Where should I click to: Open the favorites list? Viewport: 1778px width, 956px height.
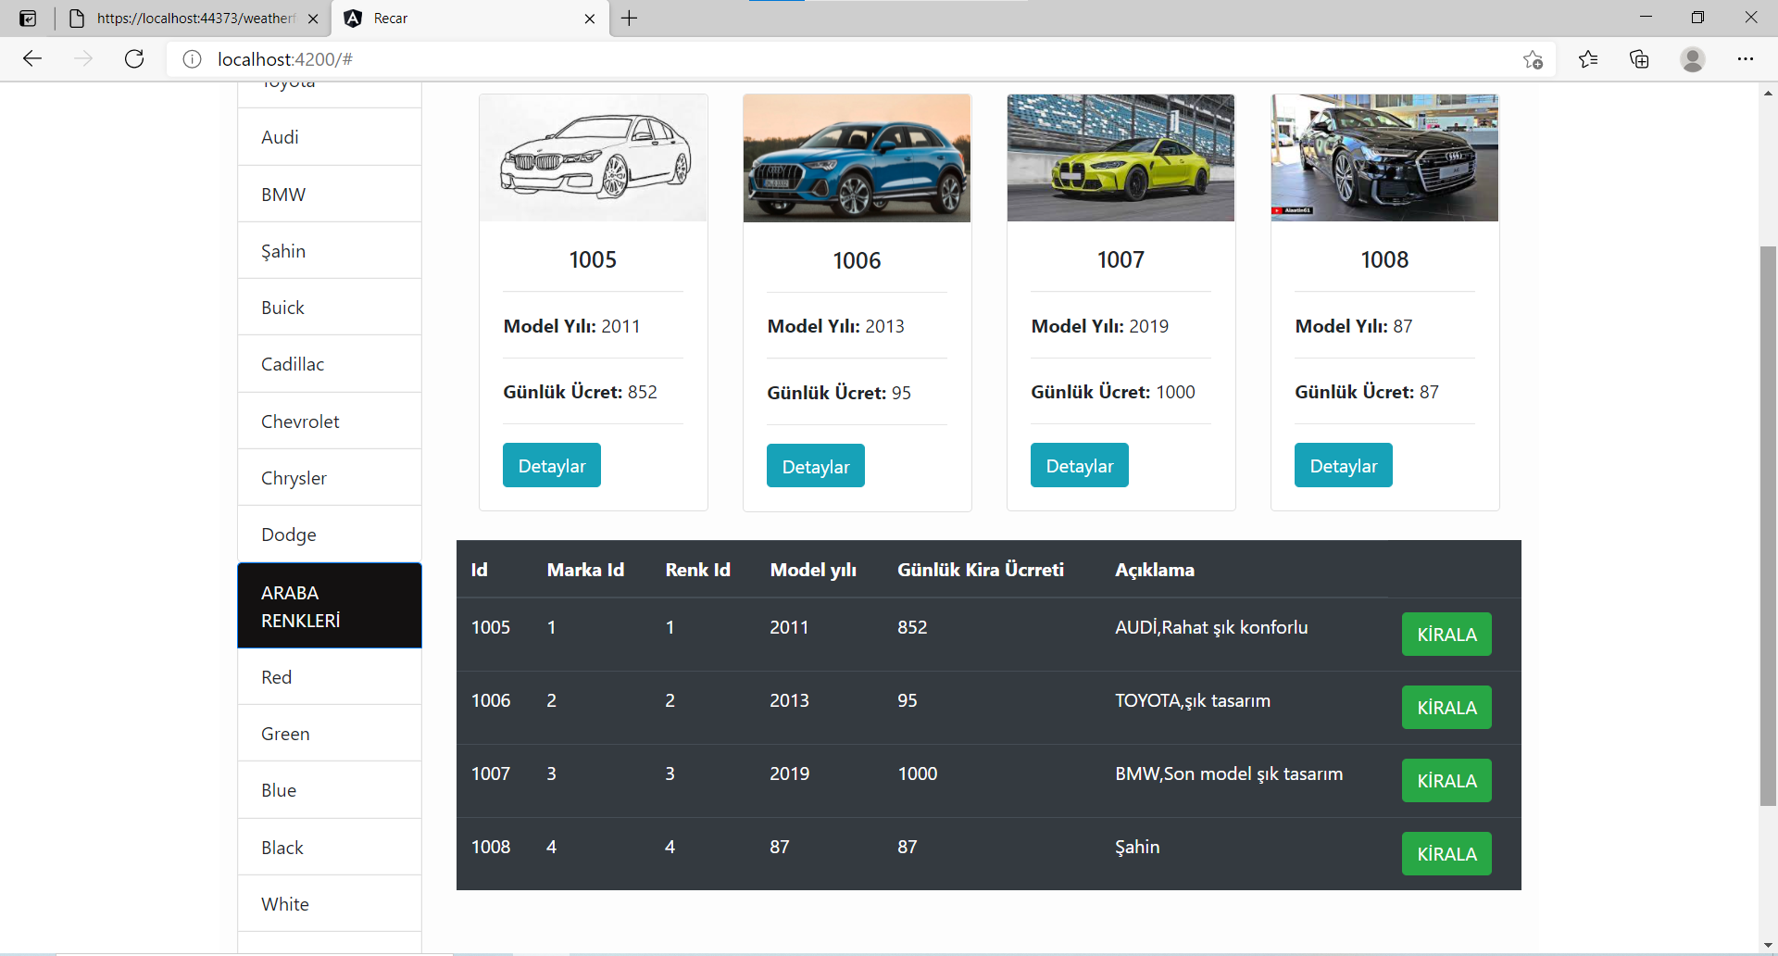coord(1587,58)
